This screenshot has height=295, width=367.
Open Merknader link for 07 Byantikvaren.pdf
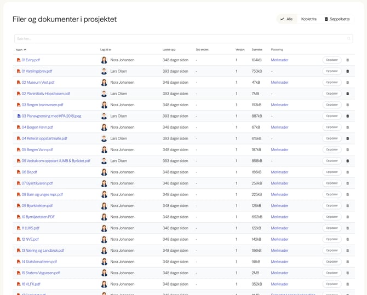coord(279,183)
